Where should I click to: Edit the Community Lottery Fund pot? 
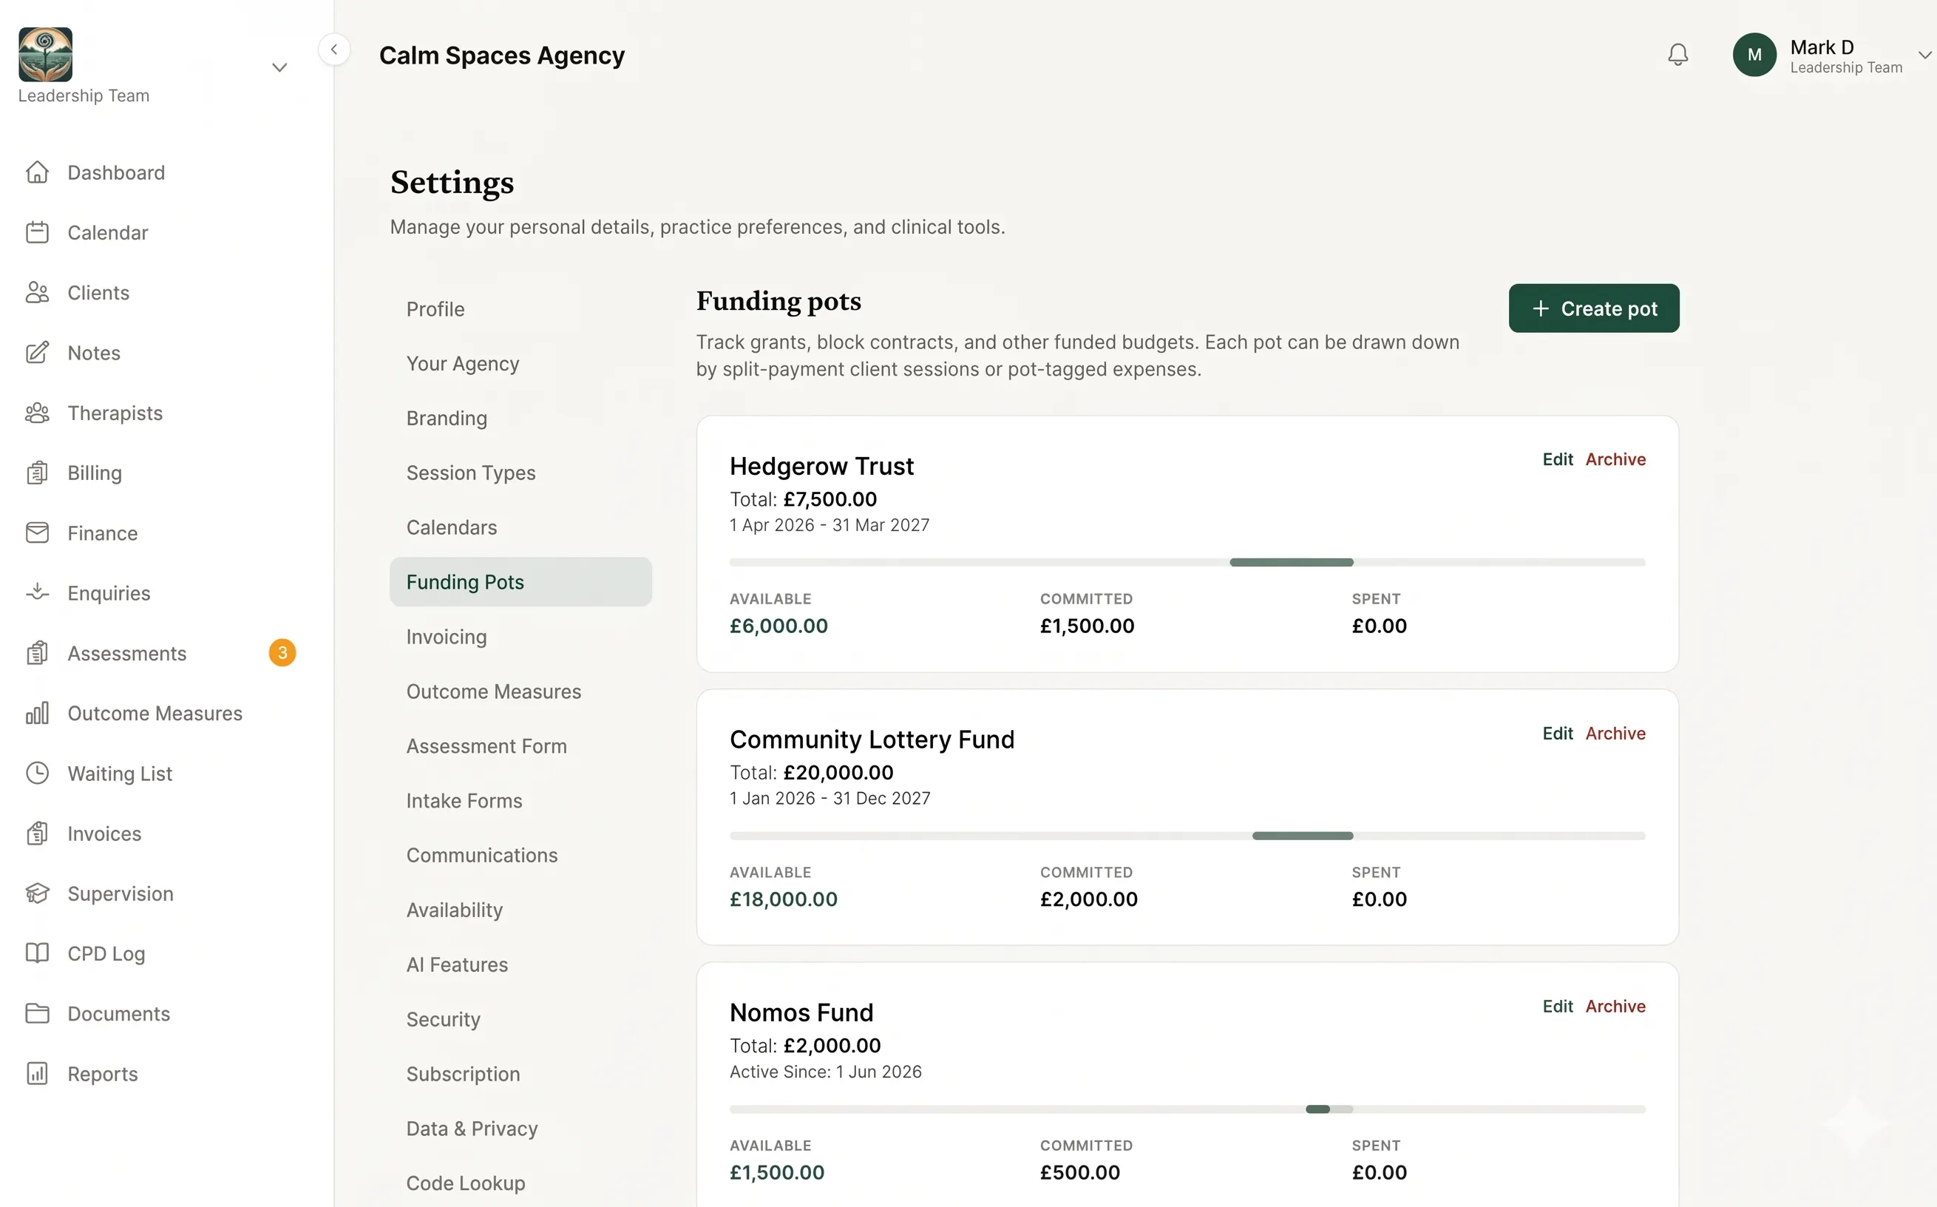1557,733
